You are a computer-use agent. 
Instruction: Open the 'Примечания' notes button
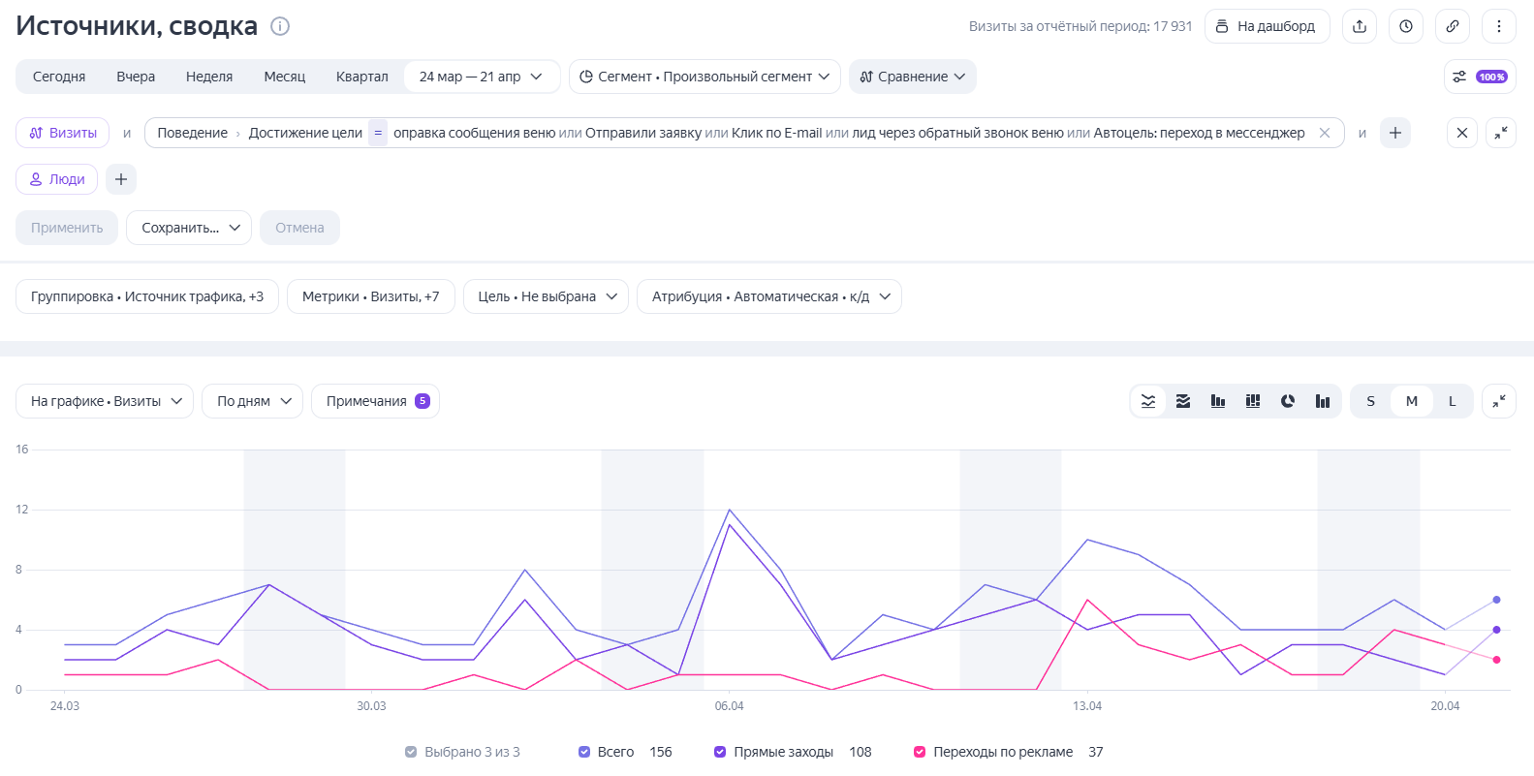pos(375,401)
